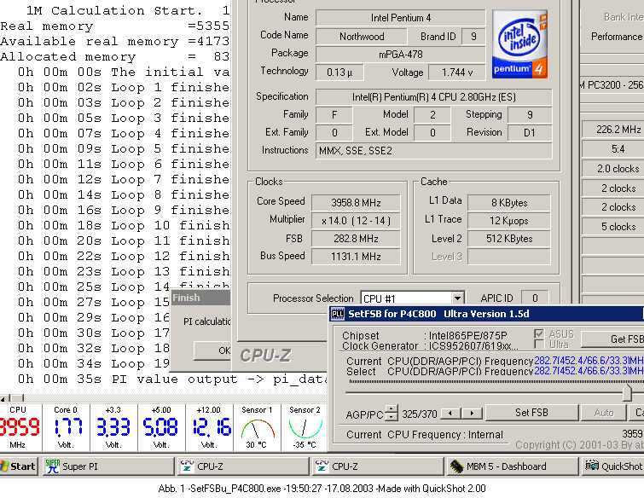The image size is (644, 498).
Task: Click the Voltage value 1.744 v
Action: (456, 72)
